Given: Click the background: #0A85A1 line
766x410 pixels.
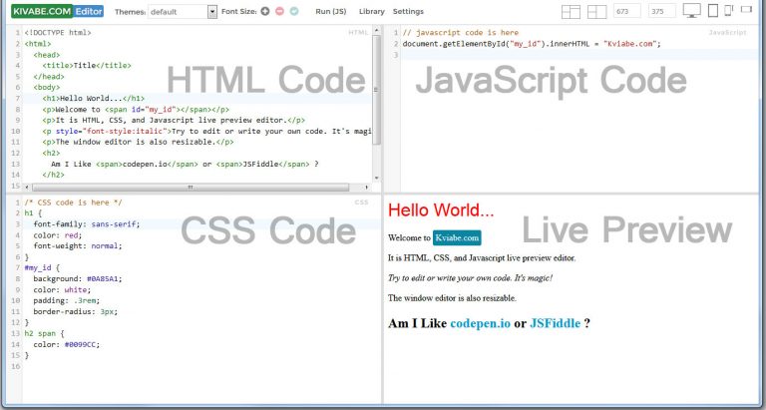Looking at the screenshot, I should pos(78,278).
